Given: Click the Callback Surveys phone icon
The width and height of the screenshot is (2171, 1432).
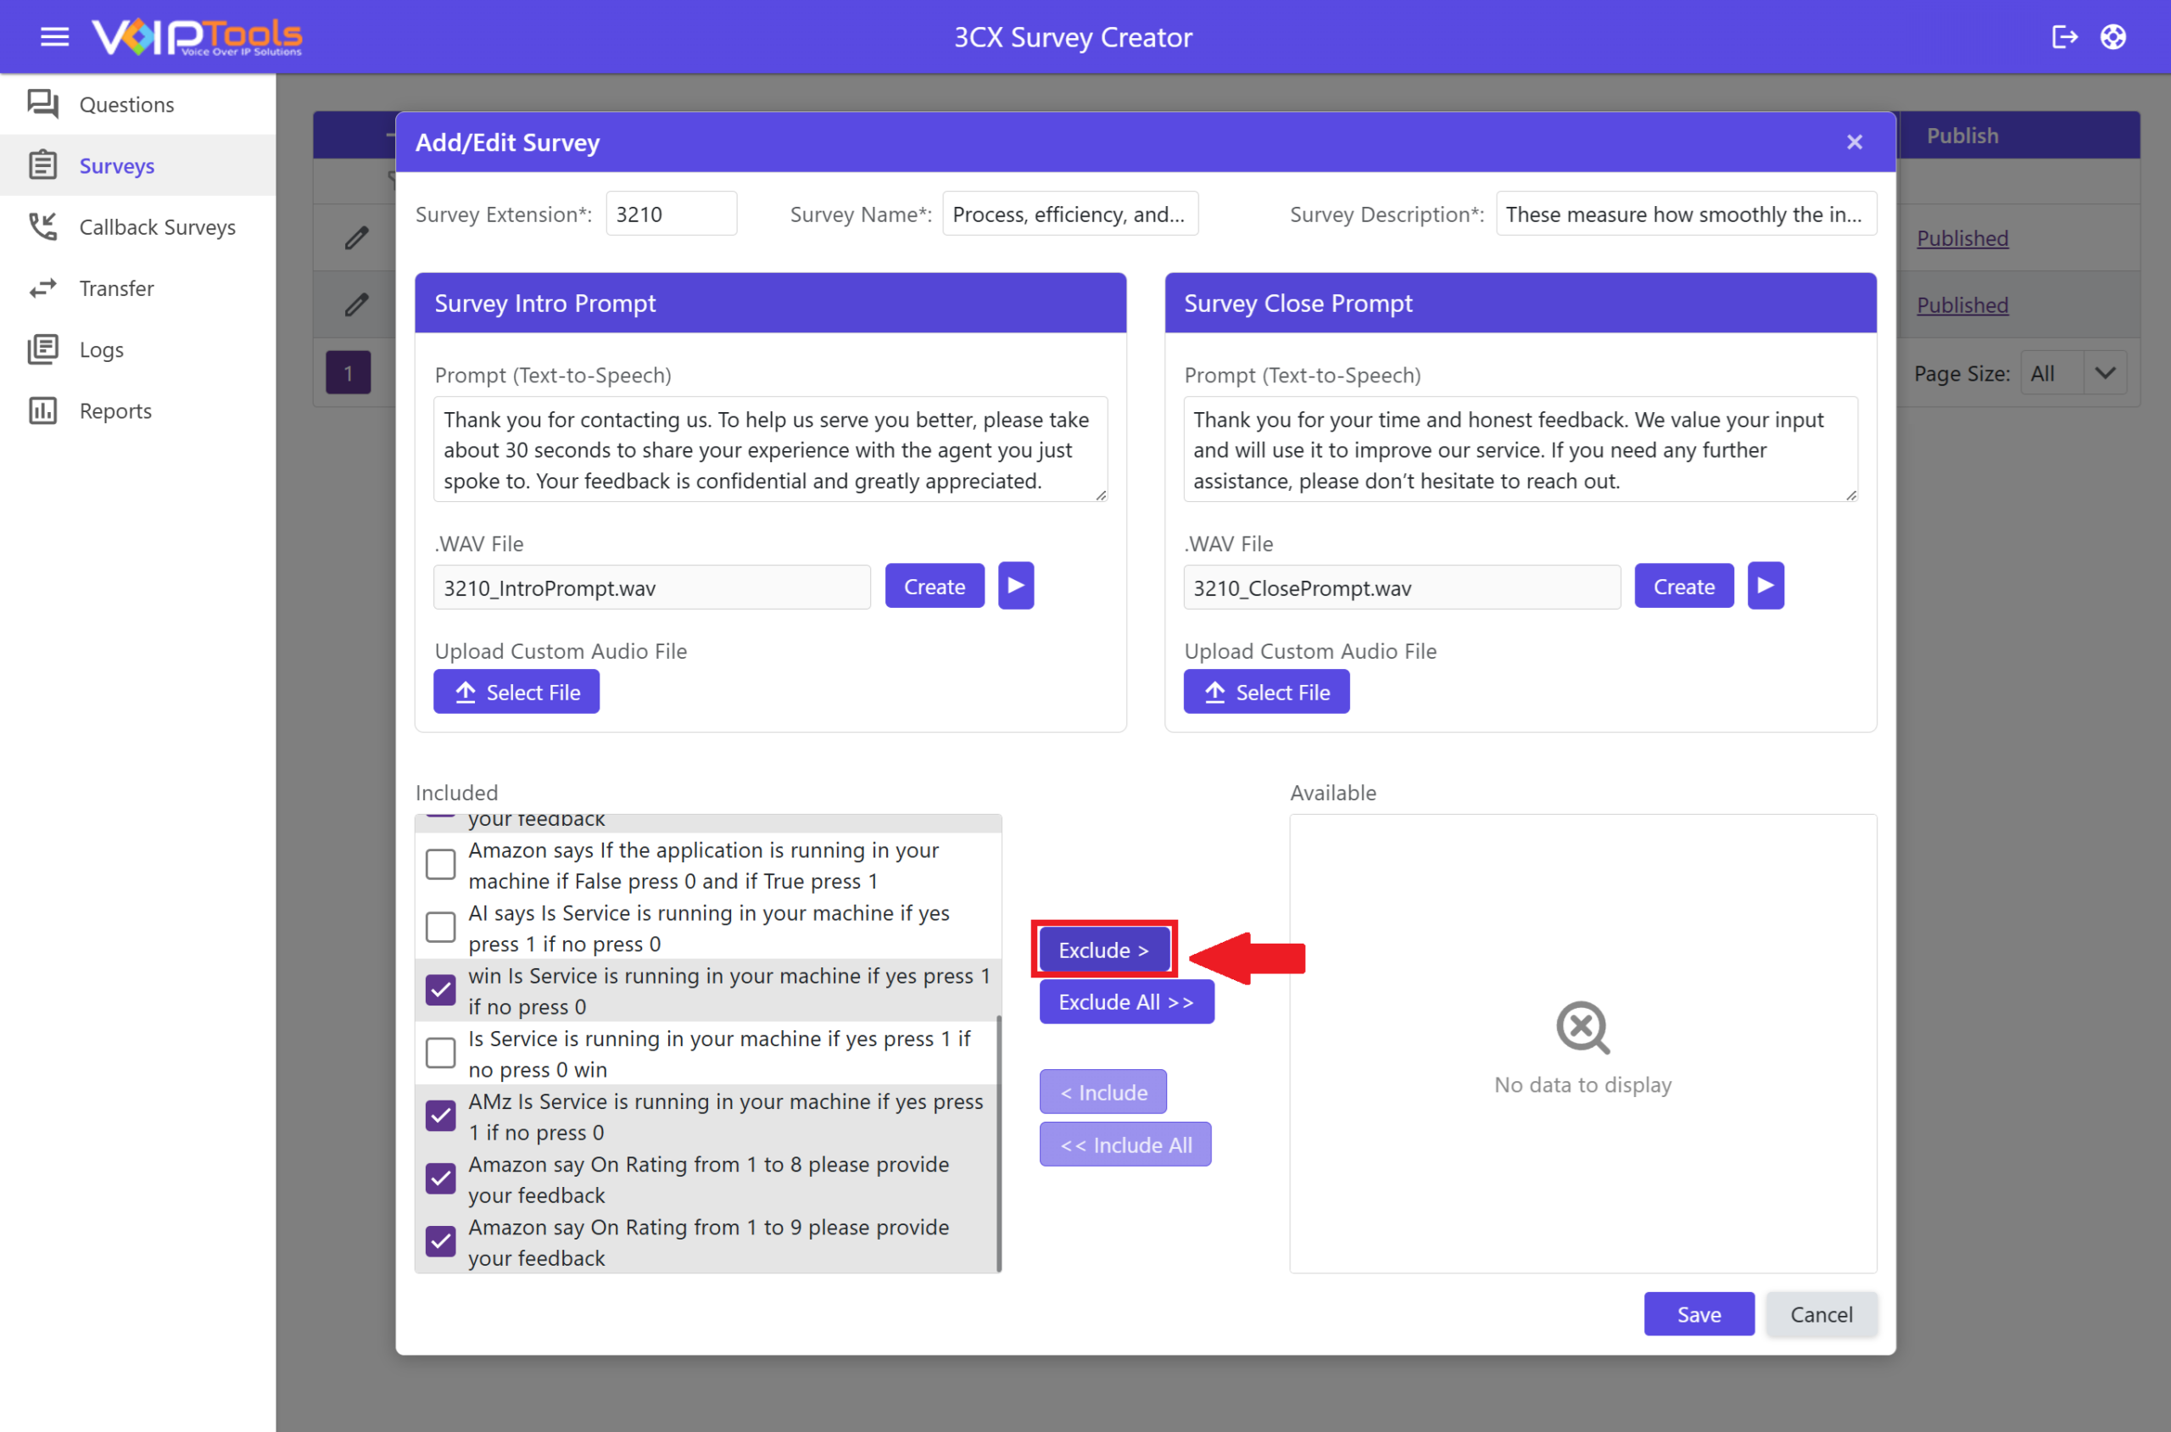Looking at the screenshot, I should pyautogui.click(x=43, y=226).
